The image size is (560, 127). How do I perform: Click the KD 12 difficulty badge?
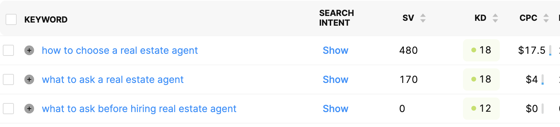pyautogui.click(x=481, y=109)
